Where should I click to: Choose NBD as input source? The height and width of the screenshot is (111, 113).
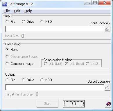pos(46,22)
